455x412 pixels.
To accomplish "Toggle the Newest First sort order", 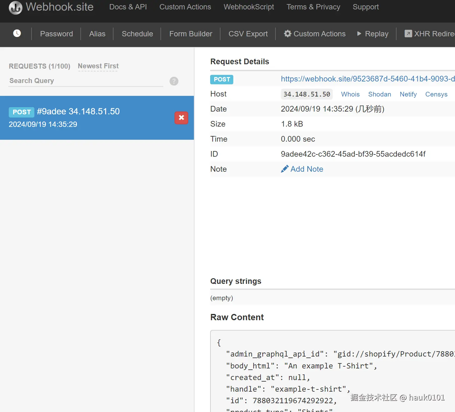I will [x=98, y=66].
